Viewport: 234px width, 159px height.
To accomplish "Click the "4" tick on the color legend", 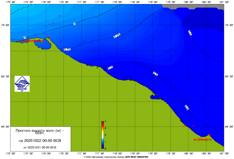I will coord(105,121).
